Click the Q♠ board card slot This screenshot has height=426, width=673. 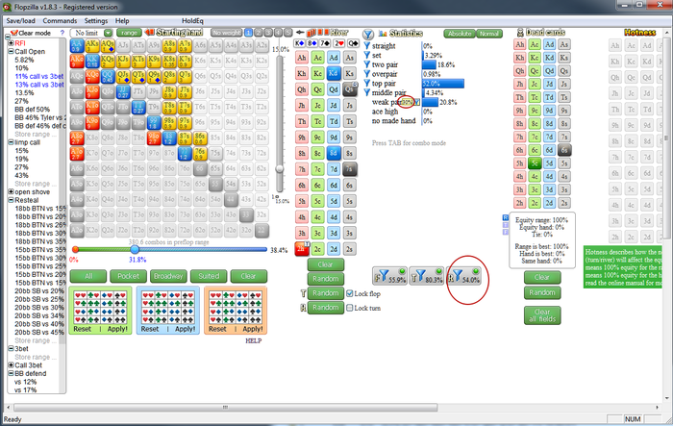click(353, 43)
